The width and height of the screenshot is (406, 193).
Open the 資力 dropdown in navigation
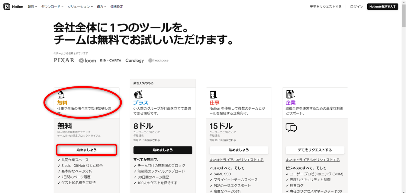[x=101, y=7]
